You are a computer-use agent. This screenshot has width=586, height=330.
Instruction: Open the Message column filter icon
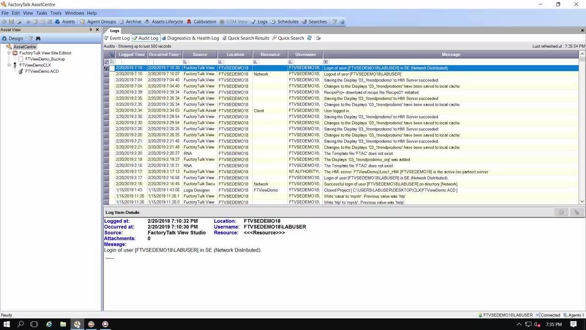326,61
